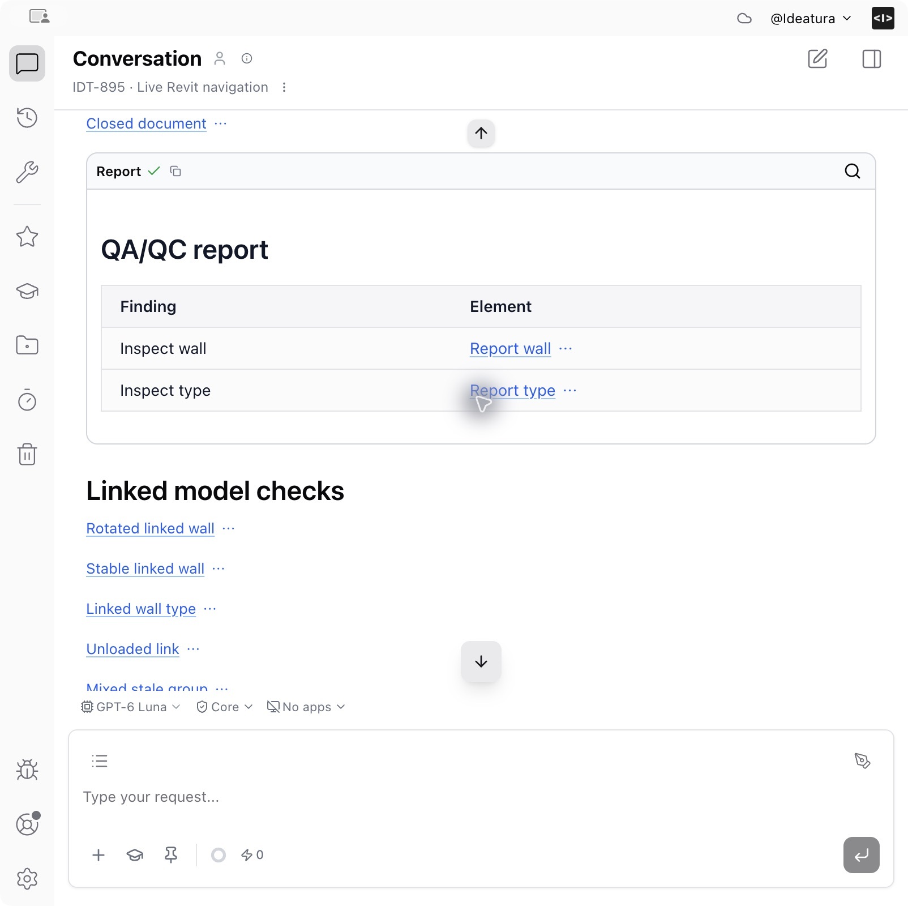This screenshot has height=906, width=908.
Task: Search within the Report block
Action: click(852, 171)
